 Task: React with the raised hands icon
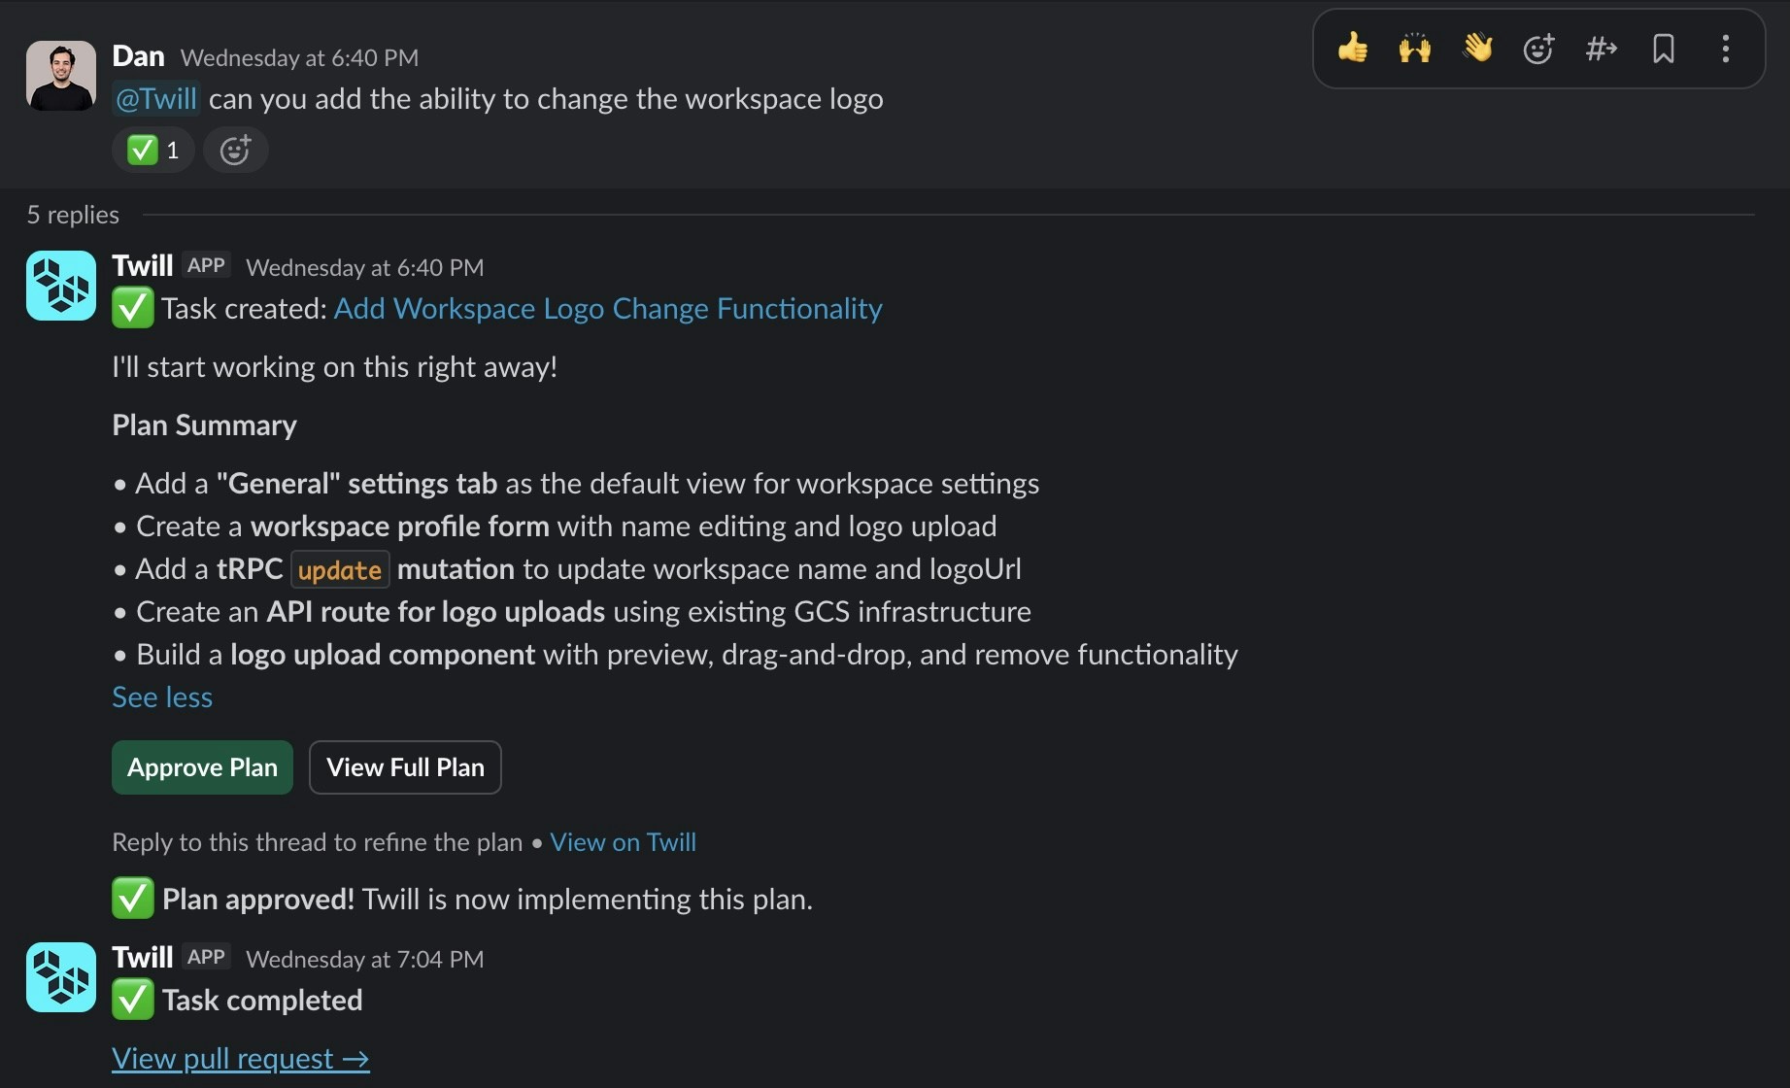[1415, 49]
